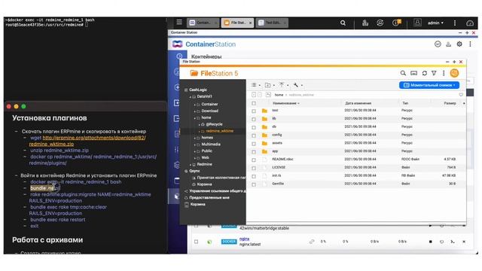Tick checkbox for the db folder

[x=254, y=127]
